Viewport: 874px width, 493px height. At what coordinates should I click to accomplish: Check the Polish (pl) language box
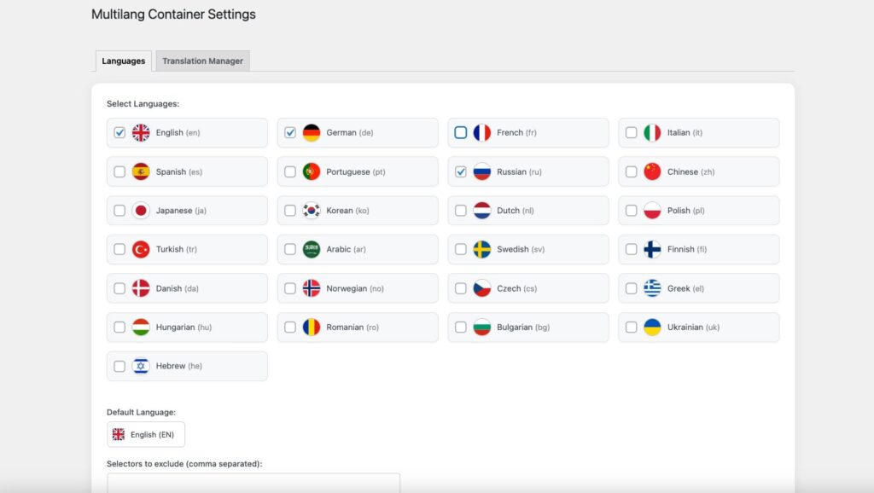click(632, 211)
